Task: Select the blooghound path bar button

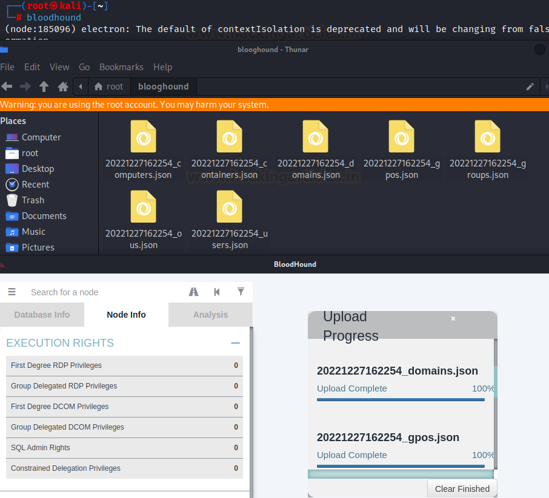Action: tap(164, 87)
